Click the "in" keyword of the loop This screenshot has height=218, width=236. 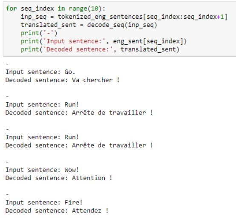click(x=61, y=9)
